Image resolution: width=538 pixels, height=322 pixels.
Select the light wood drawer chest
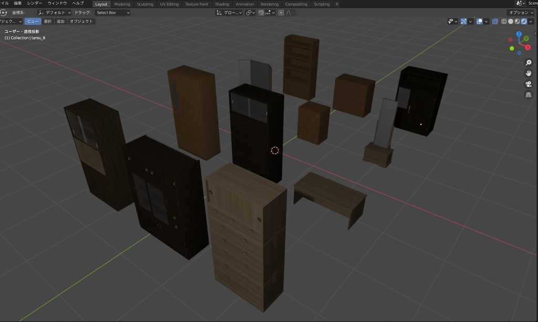[x=247, y=236]
